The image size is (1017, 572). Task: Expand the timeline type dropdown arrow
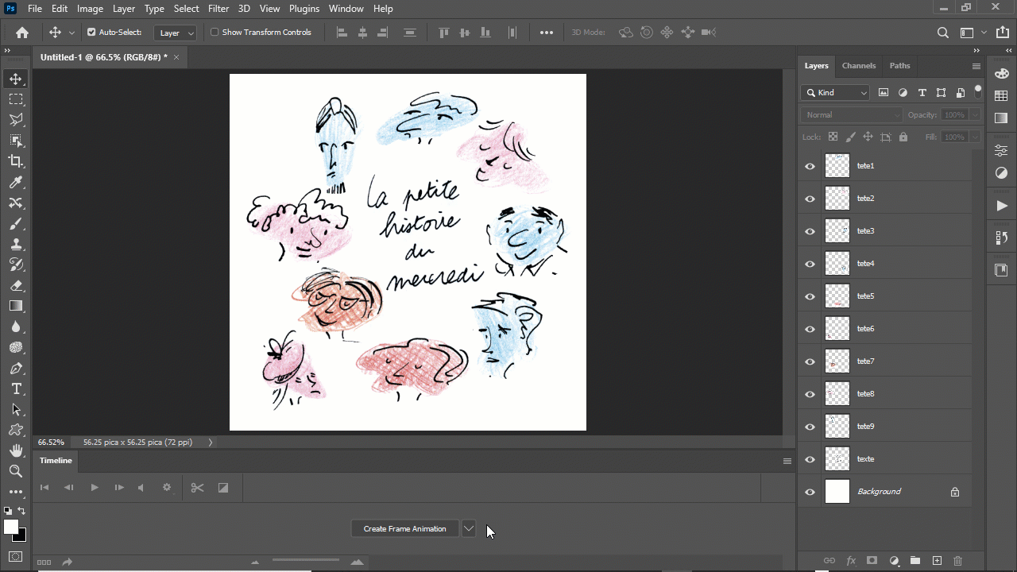[x=469, y=528]
